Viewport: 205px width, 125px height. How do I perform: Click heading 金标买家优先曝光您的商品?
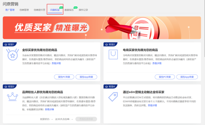point(40,50)
